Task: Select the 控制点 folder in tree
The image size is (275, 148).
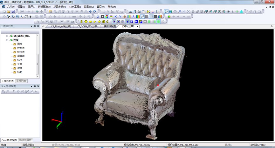Action: pos(21,48)
